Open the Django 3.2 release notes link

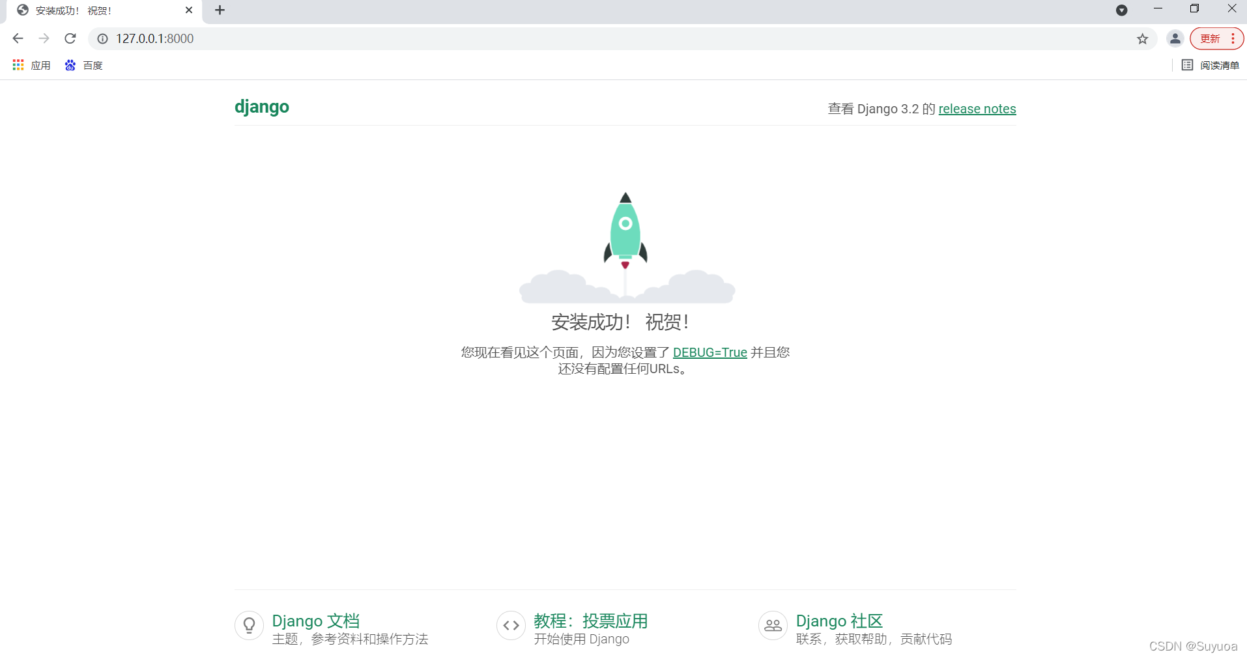(x=977, y=109)
